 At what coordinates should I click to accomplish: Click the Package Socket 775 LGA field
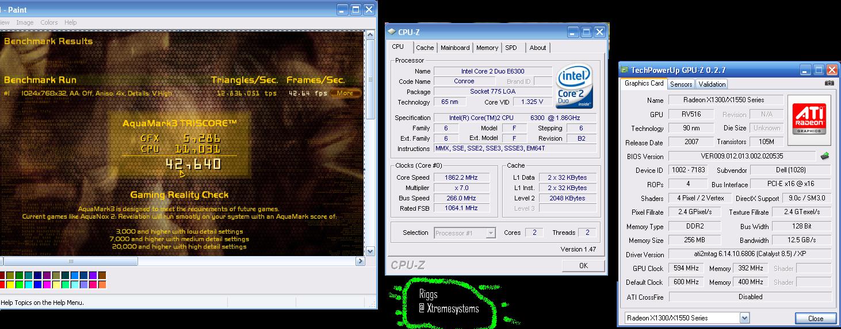492,92
